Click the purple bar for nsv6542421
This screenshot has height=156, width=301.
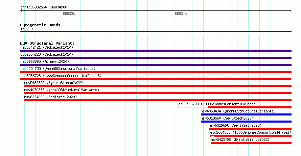pos(156,51)
